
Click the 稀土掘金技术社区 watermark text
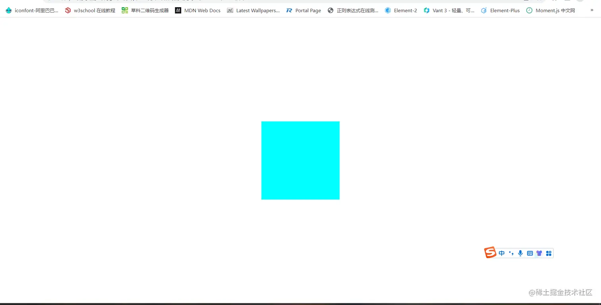561,293
